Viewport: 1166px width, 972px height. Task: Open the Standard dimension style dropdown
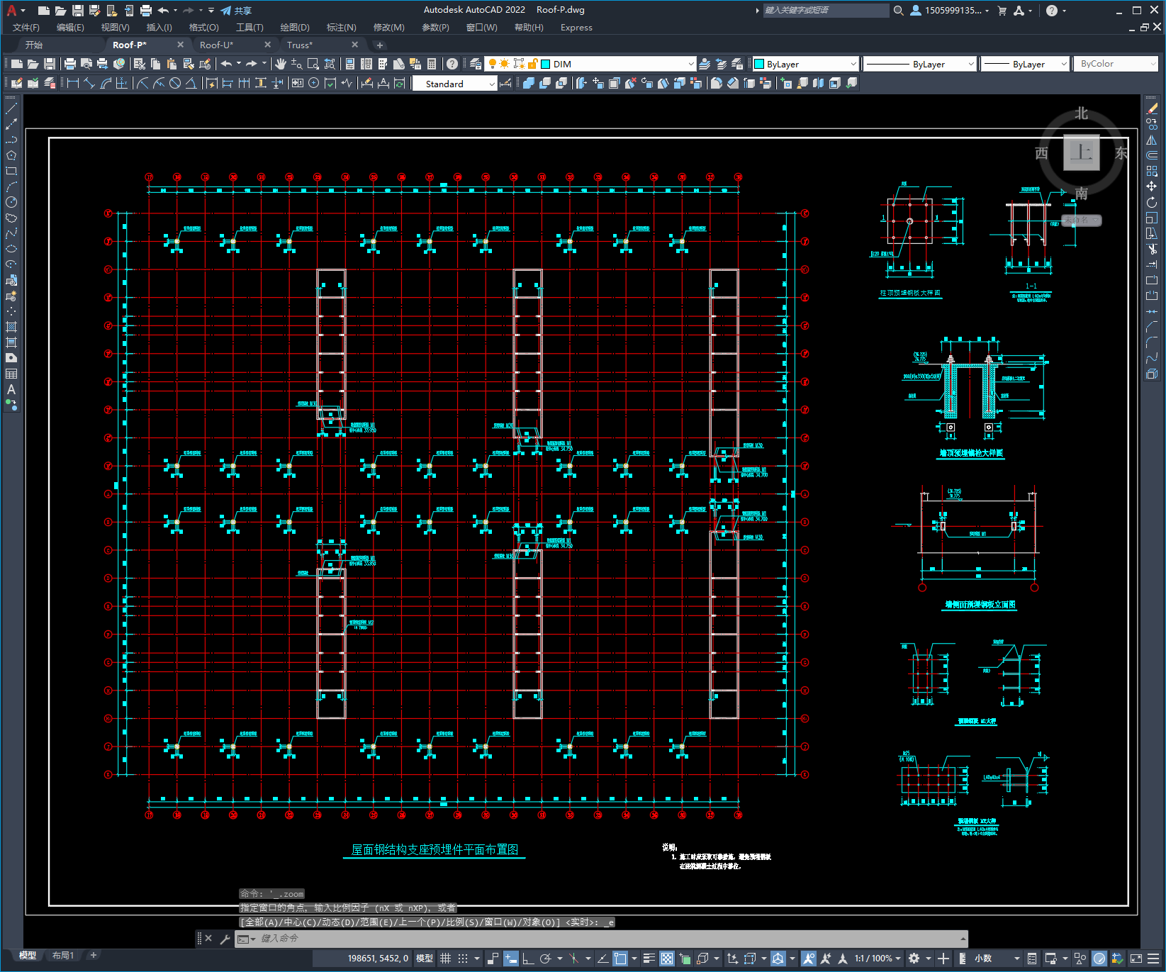coord(454,84)
